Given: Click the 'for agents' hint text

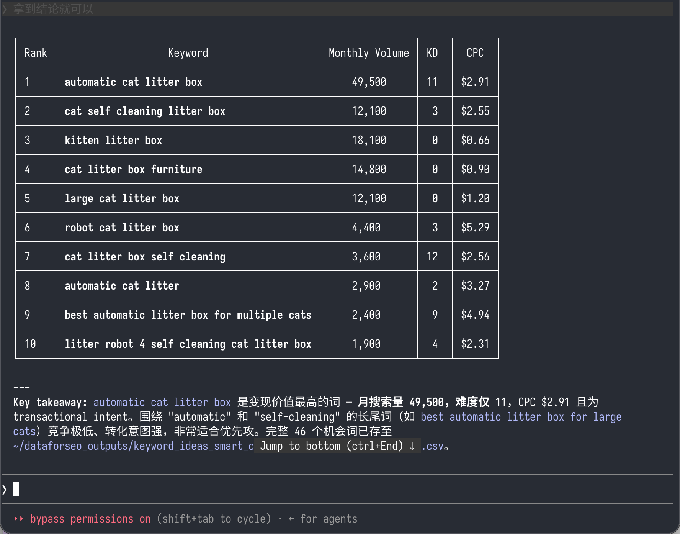Looking at the screenshot, I should [328, 519].
